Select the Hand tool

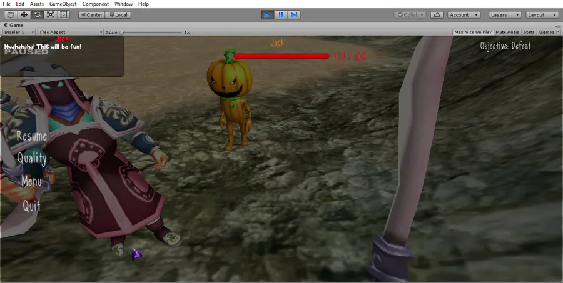click(x=11, y=15)
